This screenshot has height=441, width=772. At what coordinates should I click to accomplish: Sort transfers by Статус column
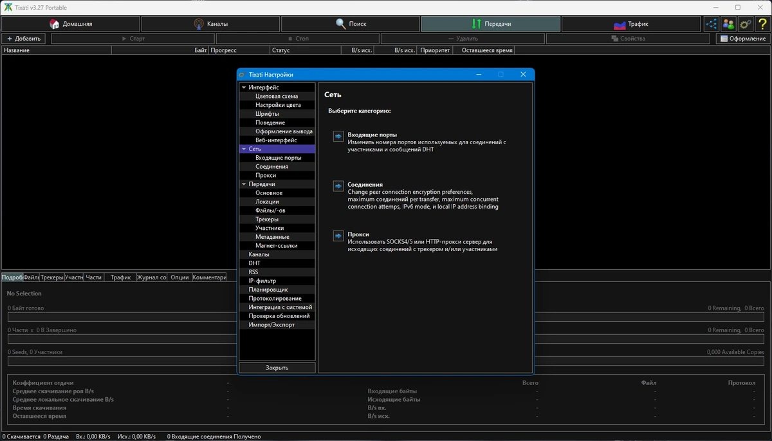point(304,50)
